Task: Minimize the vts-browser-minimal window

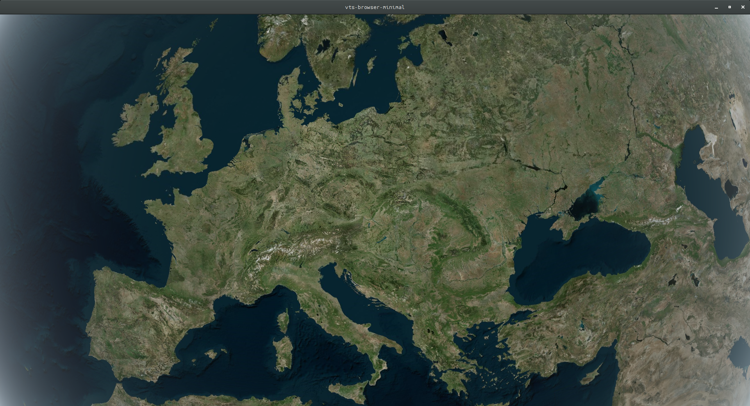Action: pos(716,7)
